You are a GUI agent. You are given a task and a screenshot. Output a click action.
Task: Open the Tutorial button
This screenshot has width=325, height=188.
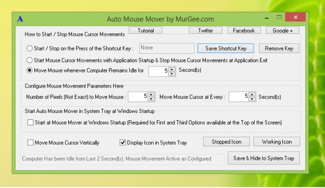tap(145, 31)
